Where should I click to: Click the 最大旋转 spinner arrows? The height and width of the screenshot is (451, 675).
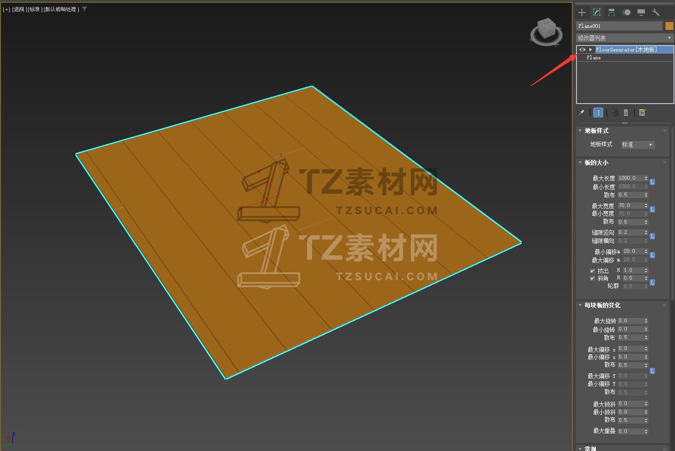646,321
